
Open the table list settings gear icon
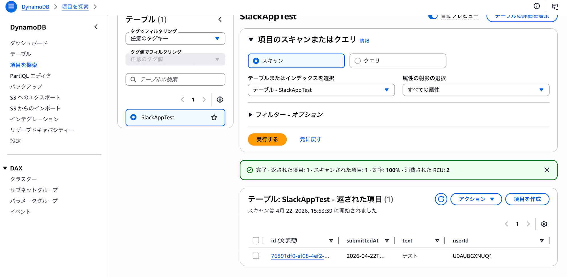coord(220,100)
